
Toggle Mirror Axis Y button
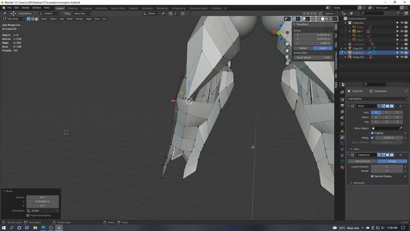386,113
